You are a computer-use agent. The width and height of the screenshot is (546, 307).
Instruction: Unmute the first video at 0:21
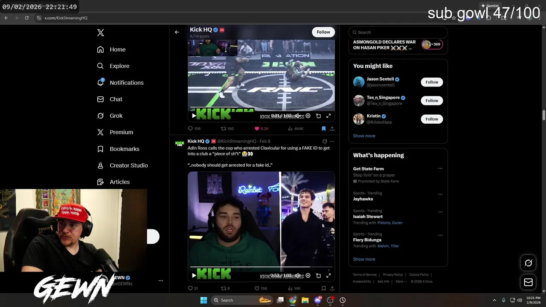pos(297,116)
